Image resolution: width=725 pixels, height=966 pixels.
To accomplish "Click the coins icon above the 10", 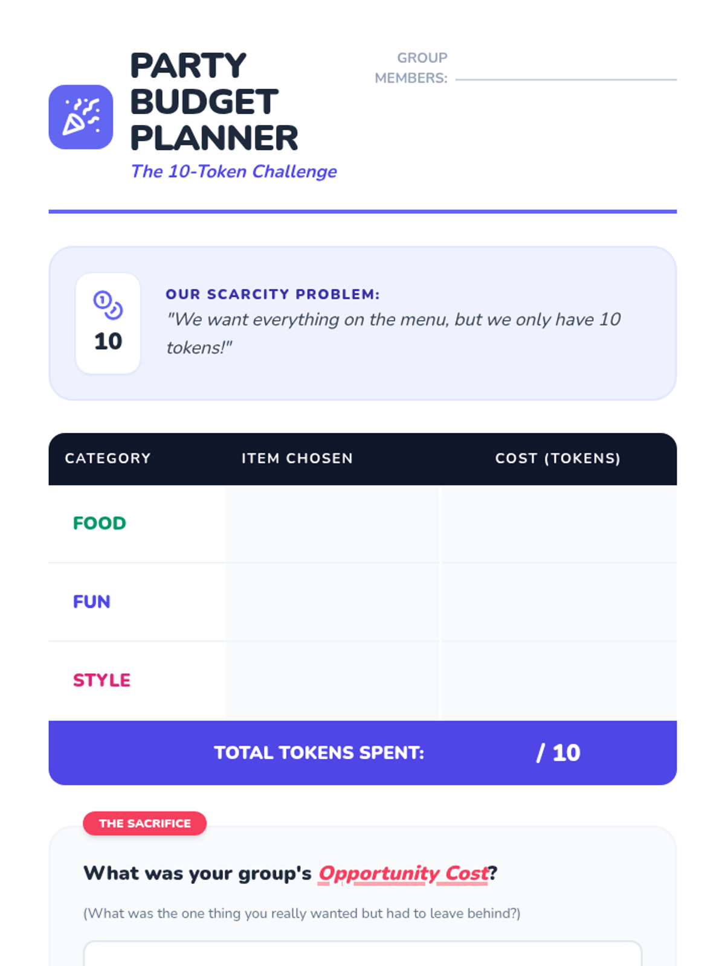I will coord(108,304).
